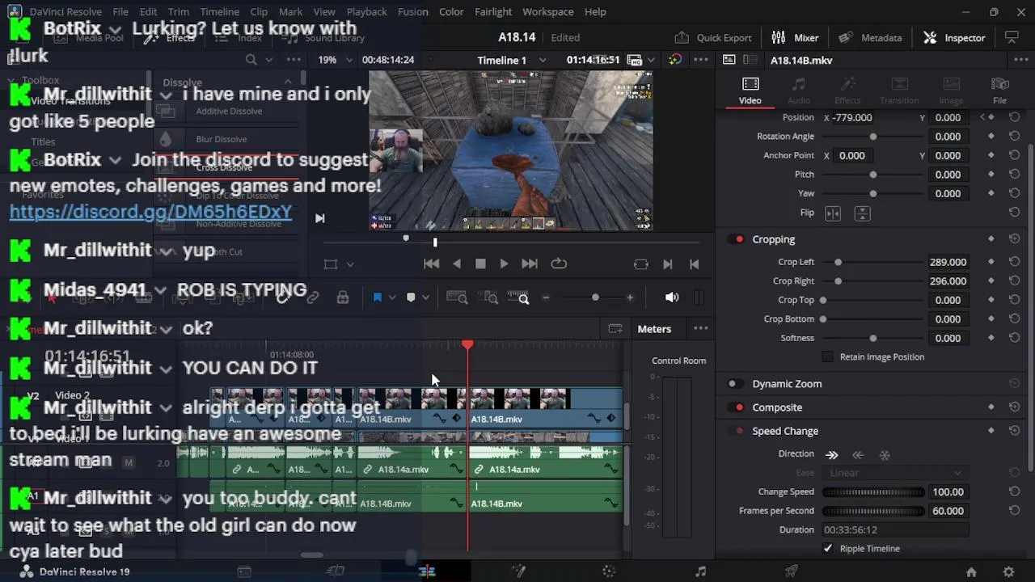The height and width of the screenshot is (582, 1035).
Task: Open Meters panel three-dot menu
Action: point(701,329)
